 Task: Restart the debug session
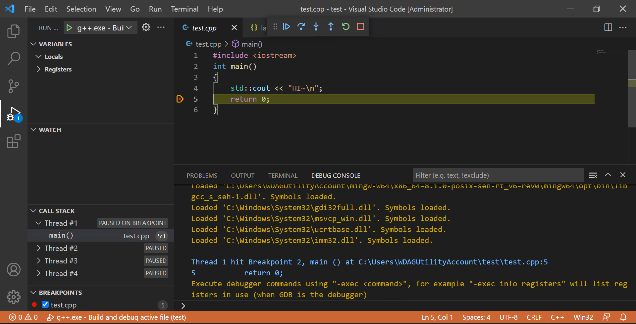click(345, 26)
